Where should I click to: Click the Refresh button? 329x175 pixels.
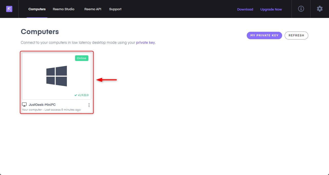pos(296,35)
